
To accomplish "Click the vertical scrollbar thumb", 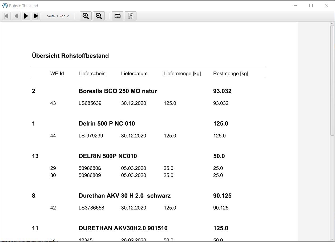I will pos(332,81).
